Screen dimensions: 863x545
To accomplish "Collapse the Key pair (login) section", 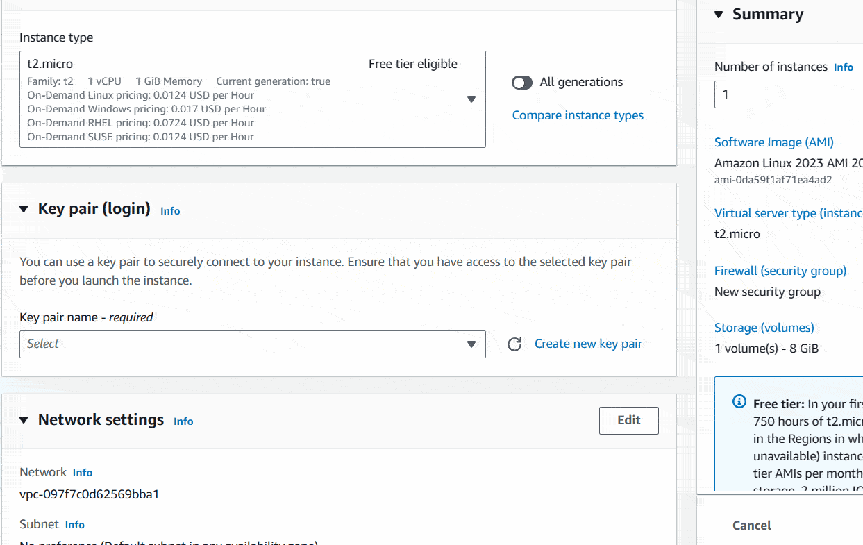I will 24,209.
